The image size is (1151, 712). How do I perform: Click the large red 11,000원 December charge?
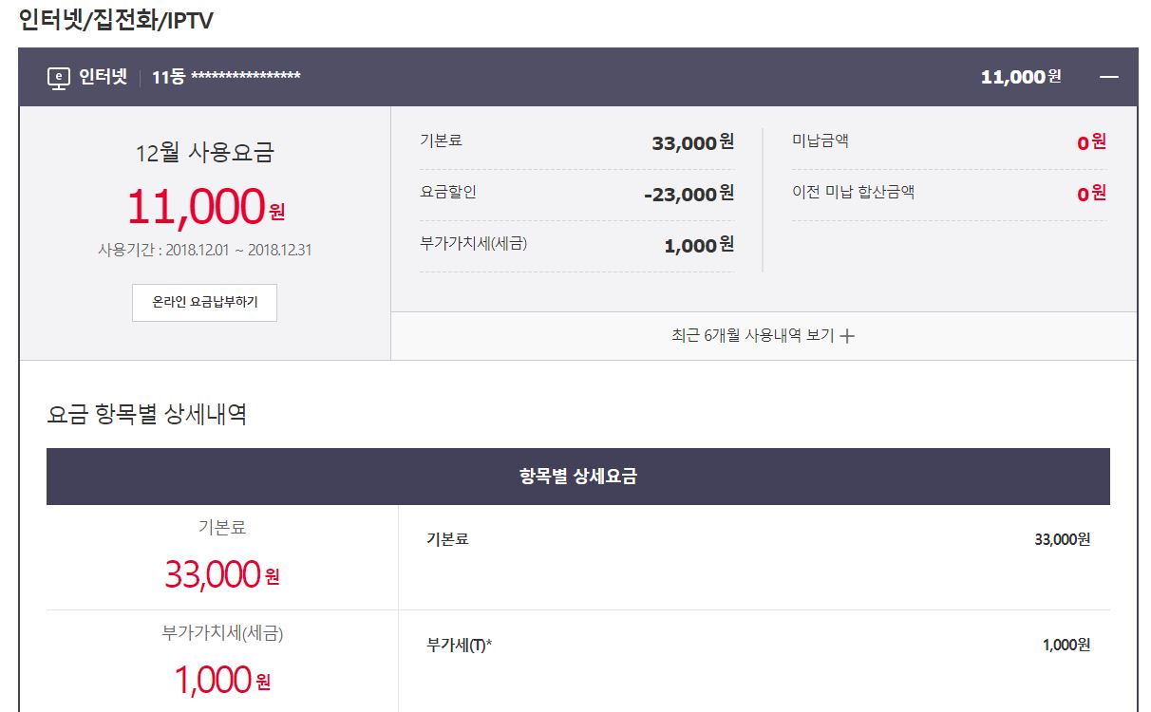[204, 207]
